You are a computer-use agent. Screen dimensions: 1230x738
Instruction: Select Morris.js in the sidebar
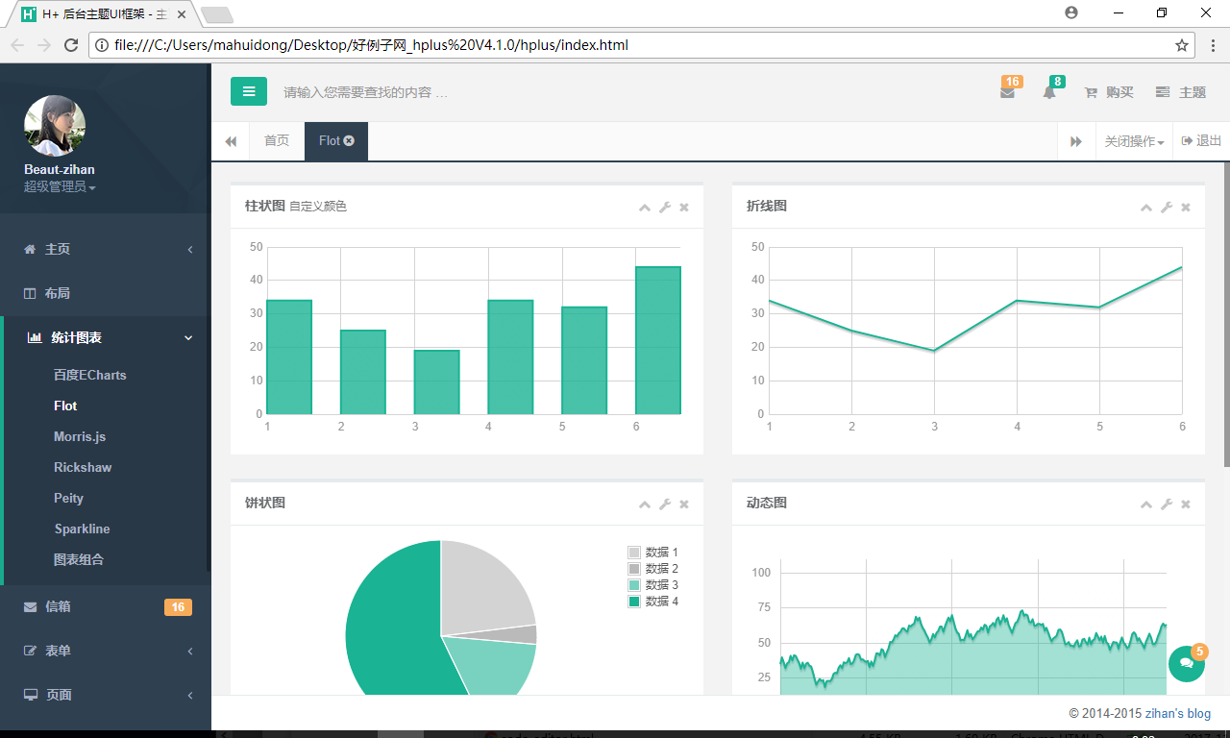[80, 436]
